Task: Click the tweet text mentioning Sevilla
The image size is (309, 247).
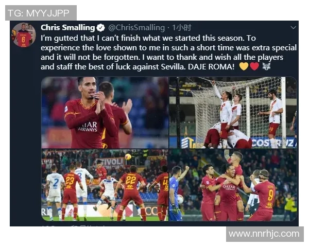Action: coord(169,52)
